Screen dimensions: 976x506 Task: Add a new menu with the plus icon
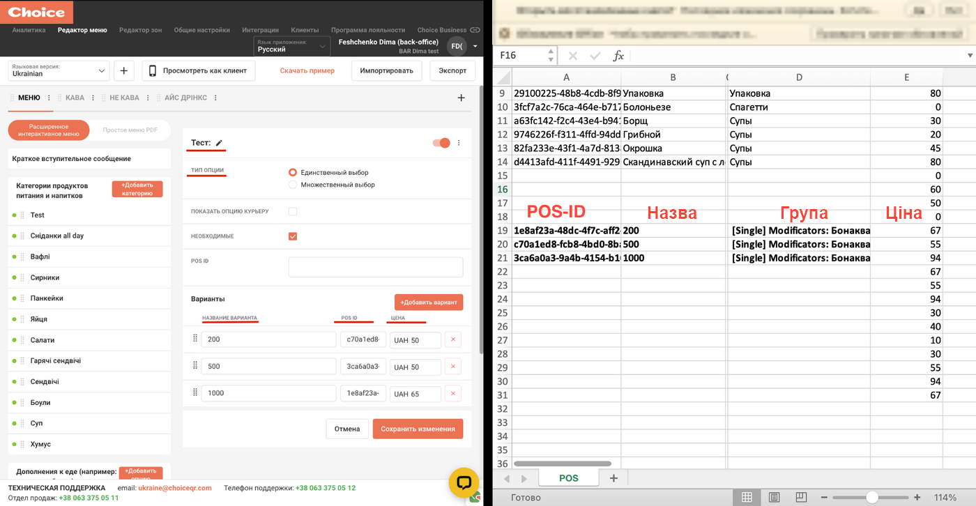pyautogui.click(x=461, y=98)
